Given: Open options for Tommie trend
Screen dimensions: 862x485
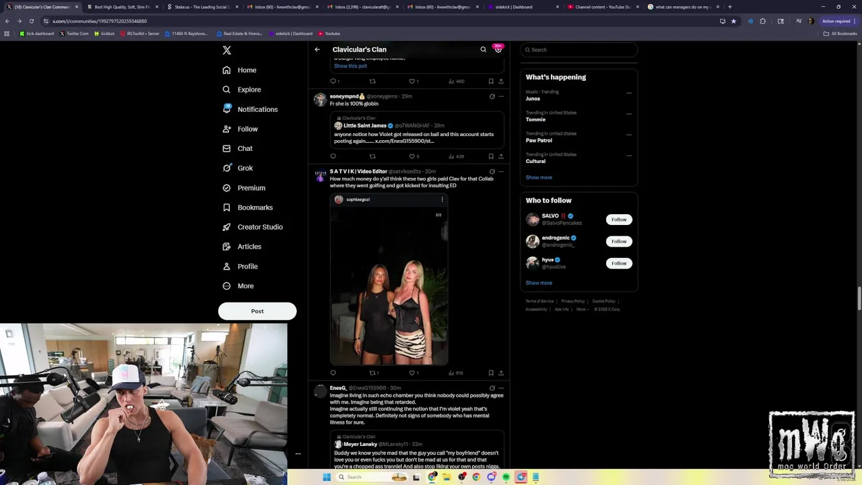Looking at the screenshot, I should 629,114.
